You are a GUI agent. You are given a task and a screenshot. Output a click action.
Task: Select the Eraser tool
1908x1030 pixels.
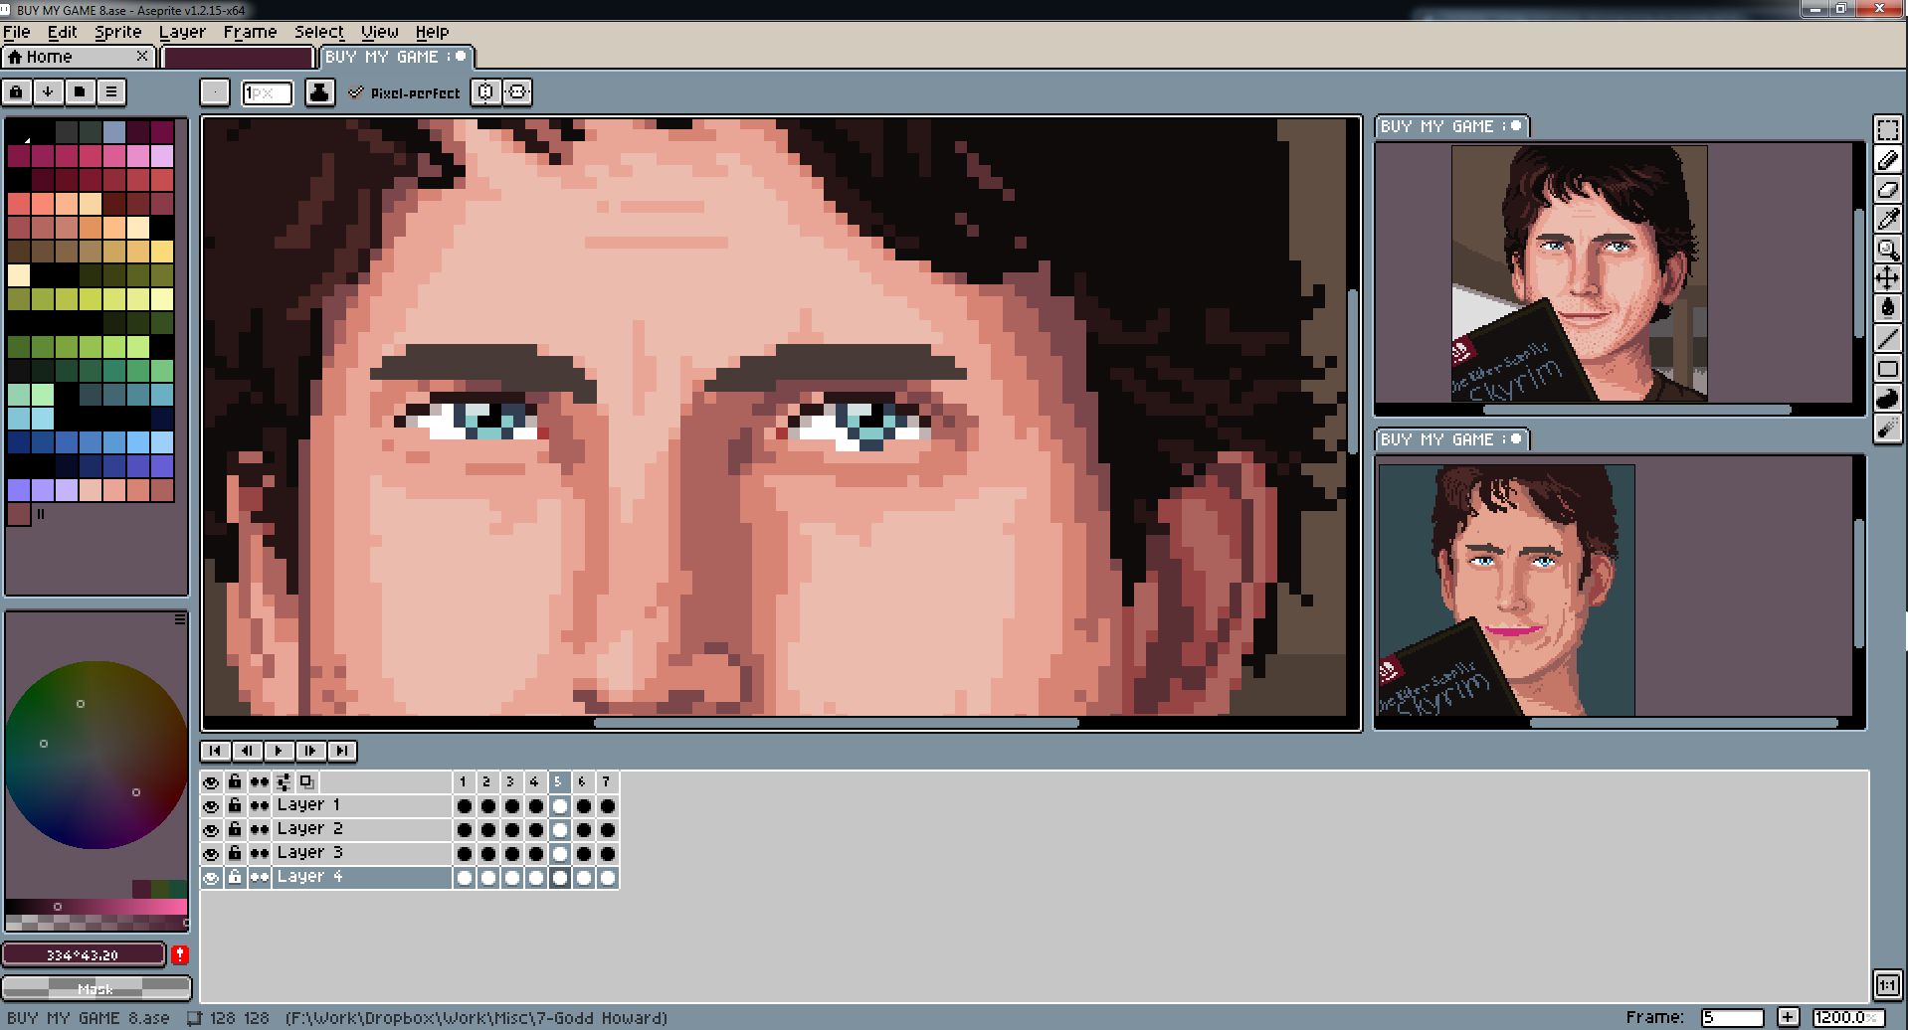point(1887,190)
